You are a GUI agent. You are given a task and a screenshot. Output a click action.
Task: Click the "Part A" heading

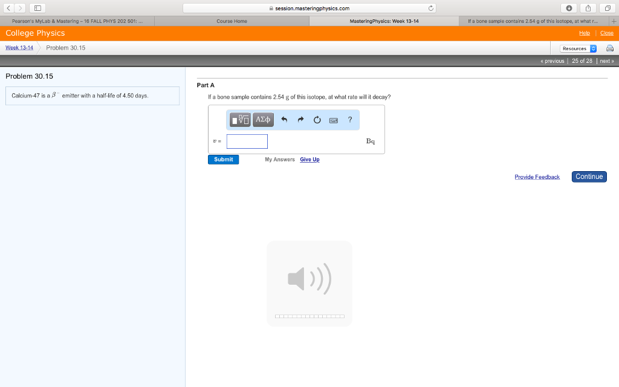click(x=206, y=85)
